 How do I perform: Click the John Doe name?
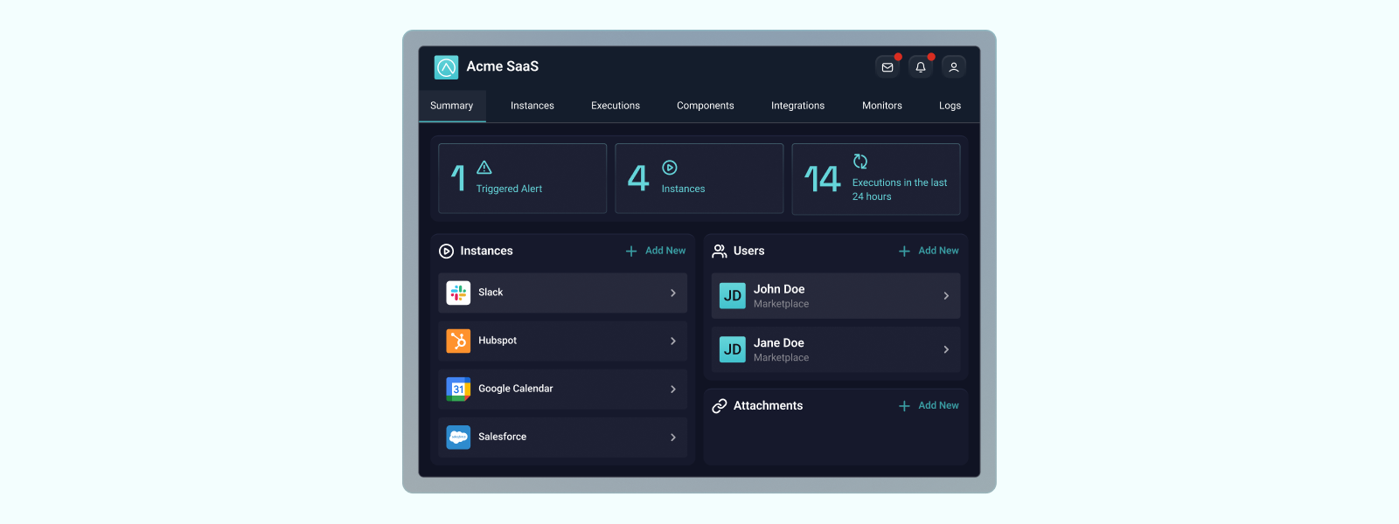779,289
